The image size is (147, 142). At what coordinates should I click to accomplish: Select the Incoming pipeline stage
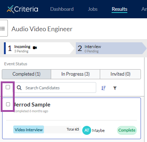[x=39, y=48]
